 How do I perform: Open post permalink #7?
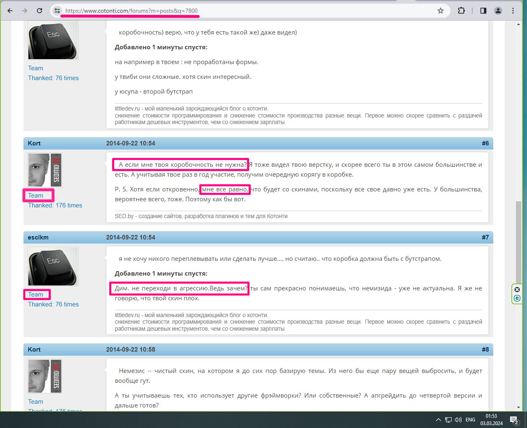[x=485, y=237]
